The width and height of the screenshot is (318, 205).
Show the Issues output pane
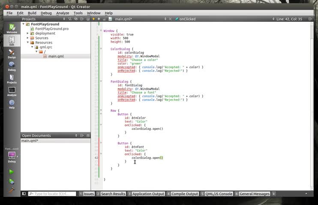87,194
